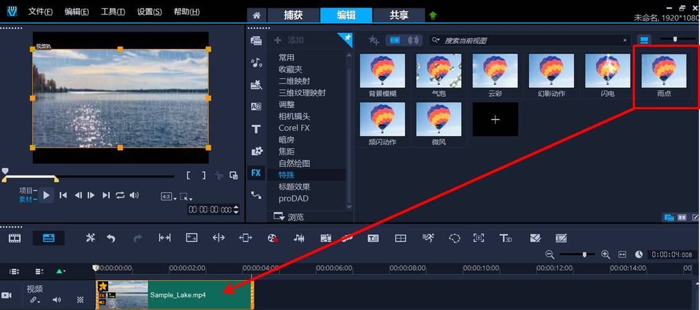Add filter to favorites star icon
This screenshot has height=310, width=700.
[x=373, y=40]
